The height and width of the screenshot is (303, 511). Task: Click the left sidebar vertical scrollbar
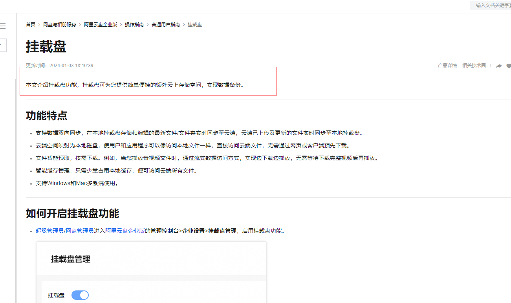pyautogui.click(x=15, y=191)
